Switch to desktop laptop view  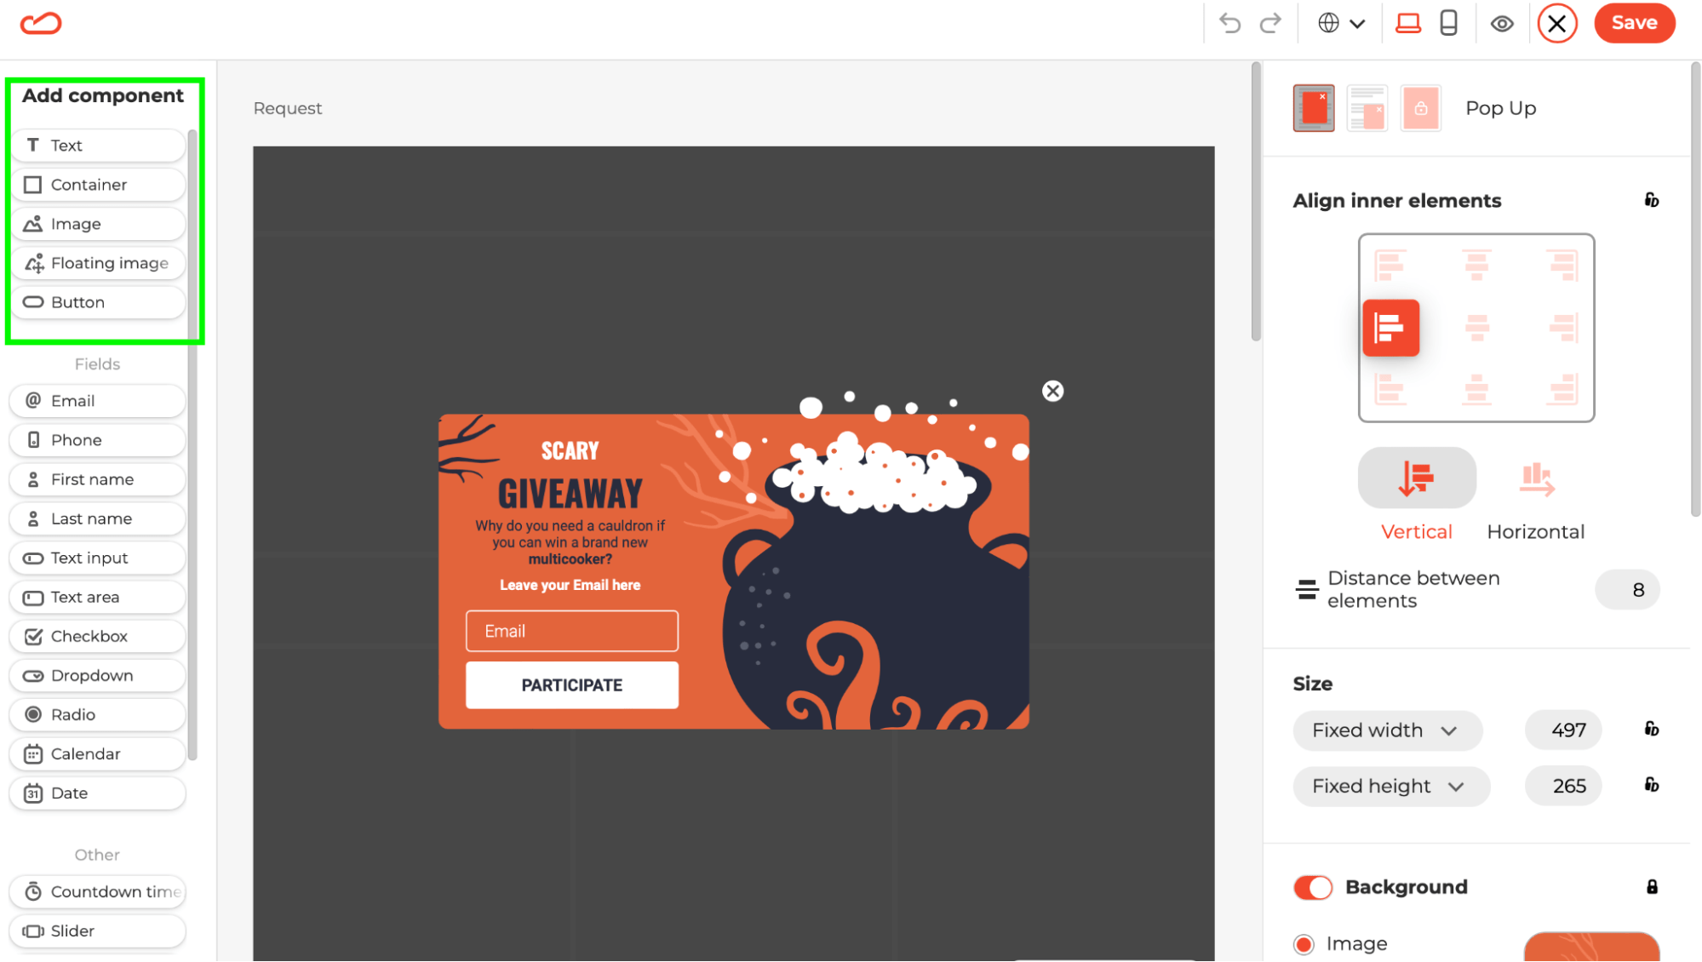tap(1408, 23)
